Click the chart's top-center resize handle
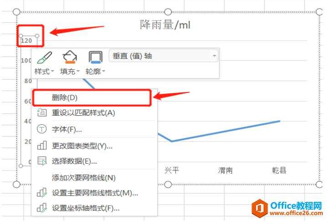Viewport: 326px width, 221px height. (168, 12)
